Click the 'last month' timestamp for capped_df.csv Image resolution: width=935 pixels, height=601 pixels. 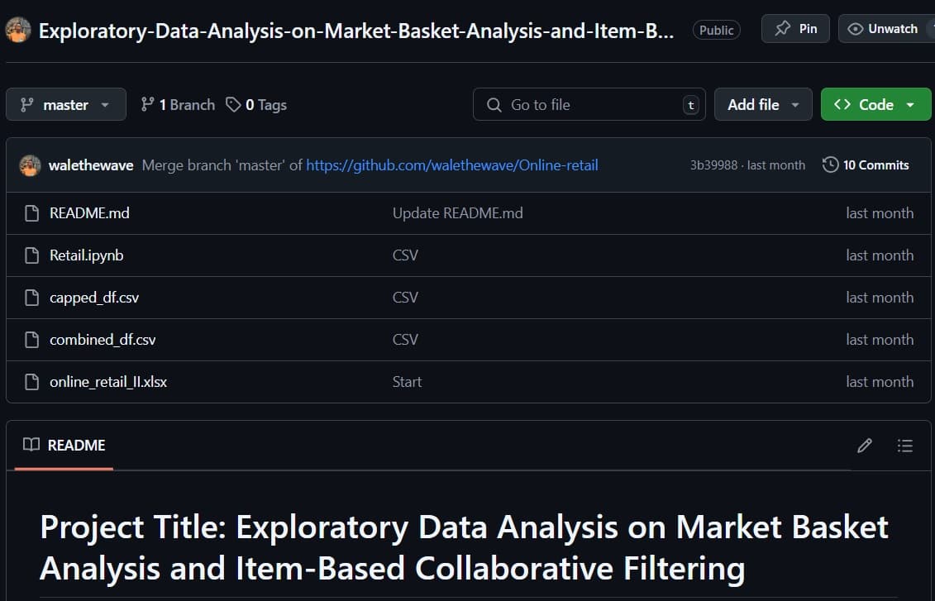coord(880,298)
